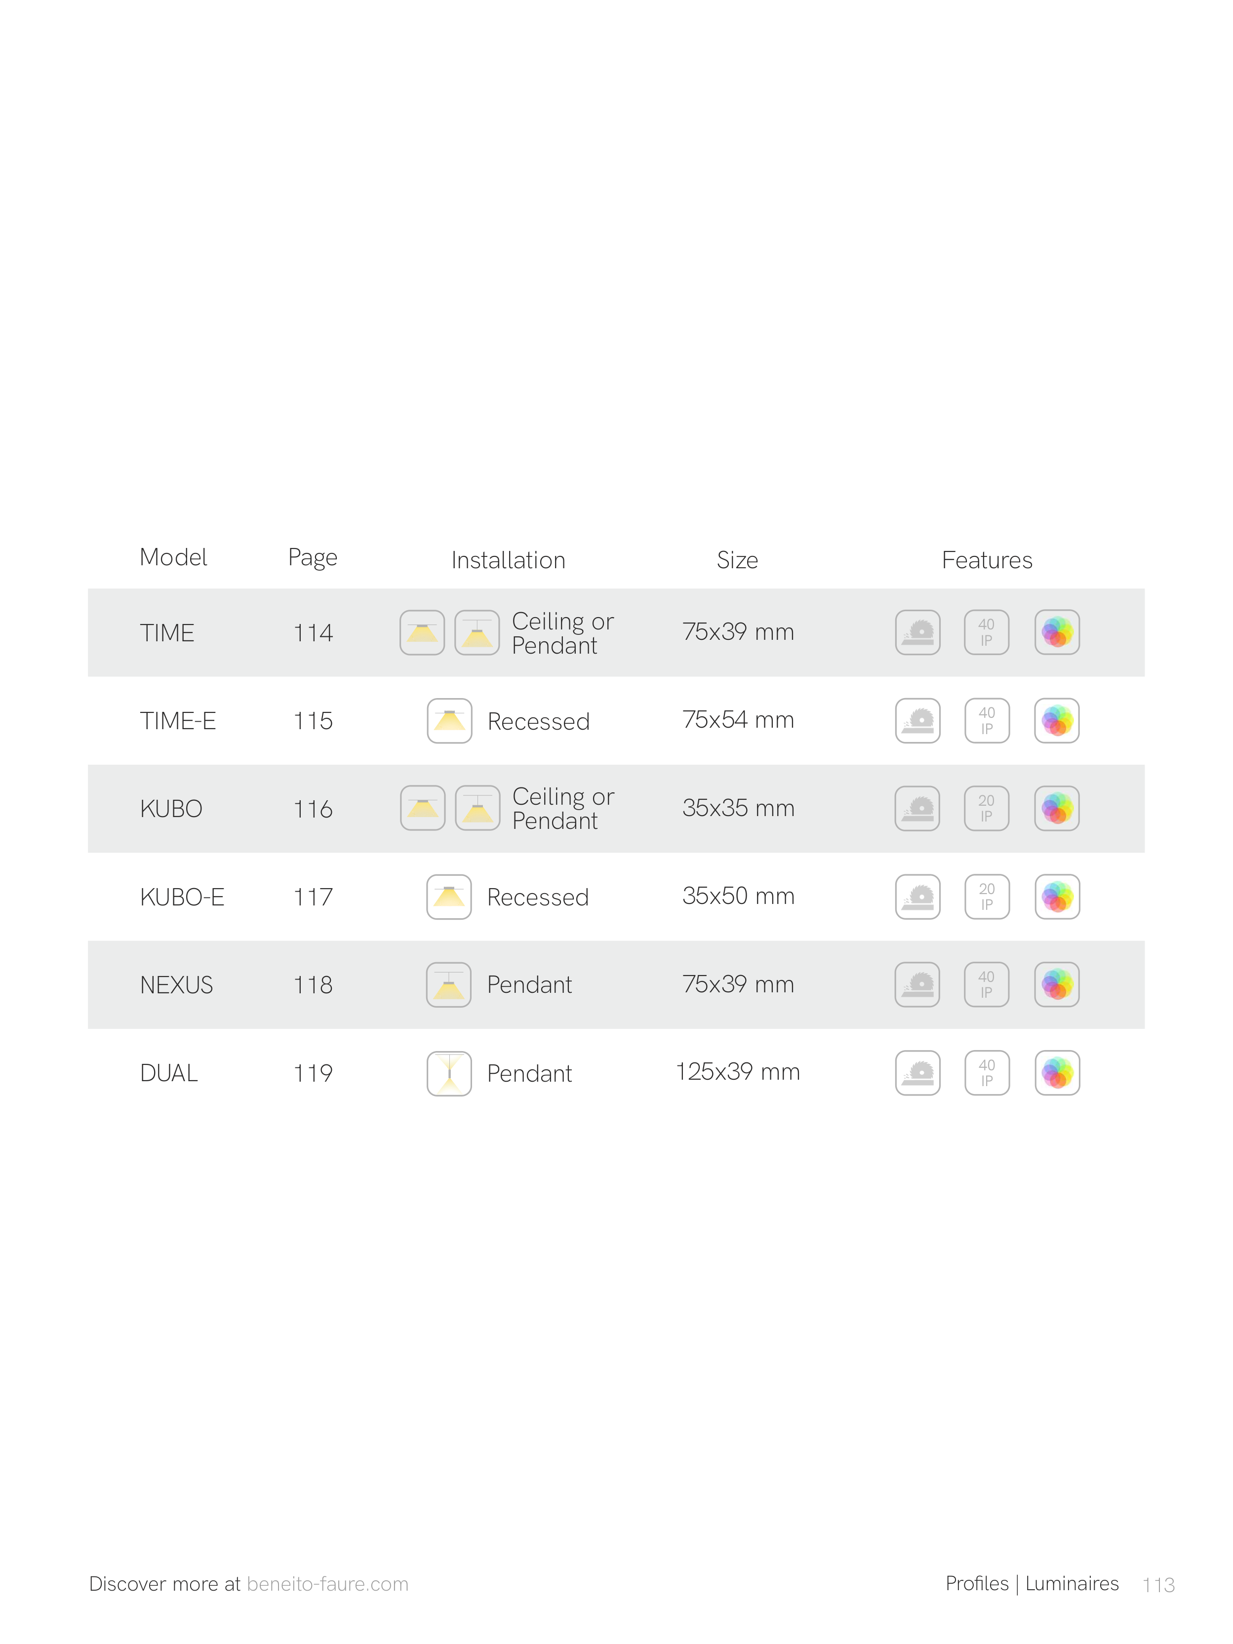Click the recessed icon in TIME-E row
The height and width of the screenshot is (1644, 1233).
[x=449, y=720]
